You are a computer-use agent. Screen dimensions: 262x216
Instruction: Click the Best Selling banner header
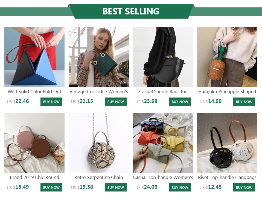(131, 11)
